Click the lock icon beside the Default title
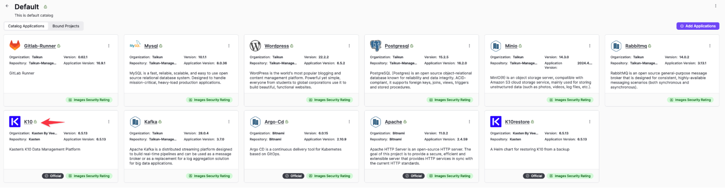Viewport: 725px width, 188px height. point(45,7)
